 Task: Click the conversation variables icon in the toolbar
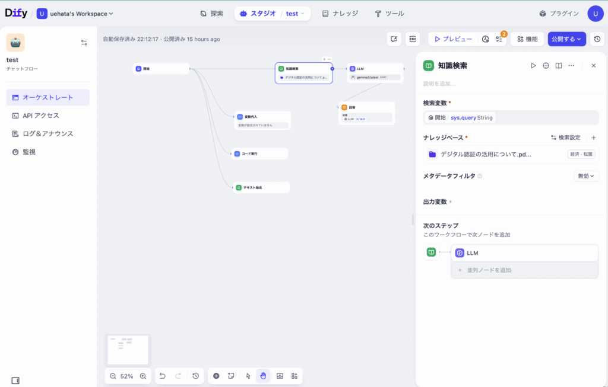[x=394, y=39]
